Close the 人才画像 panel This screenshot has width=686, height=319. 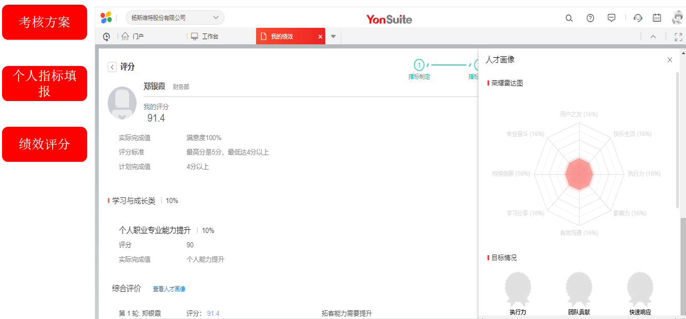point(670,60)
